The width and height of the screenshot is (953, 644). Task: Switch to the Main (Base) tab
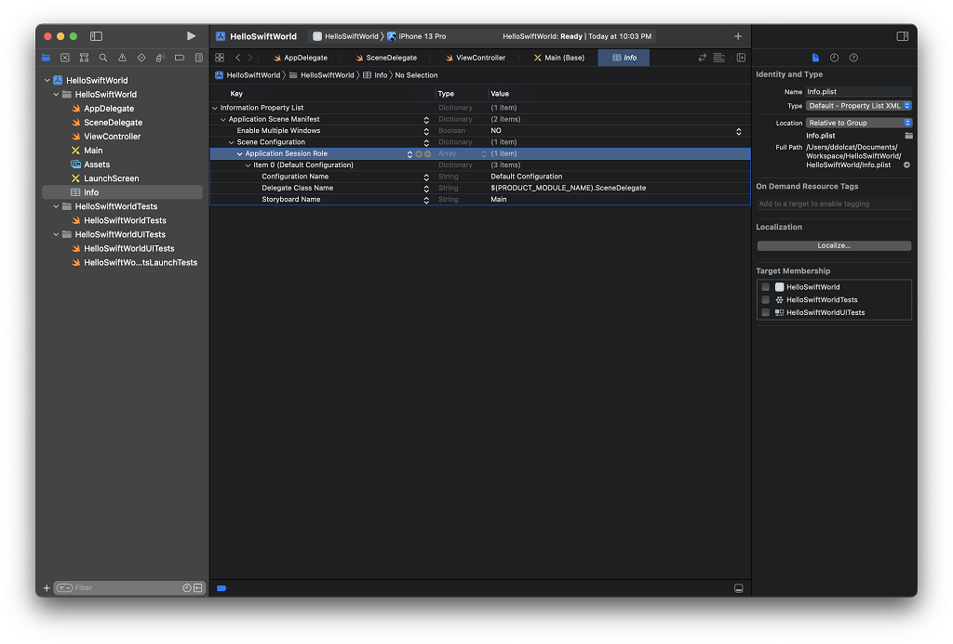(564, 58)
